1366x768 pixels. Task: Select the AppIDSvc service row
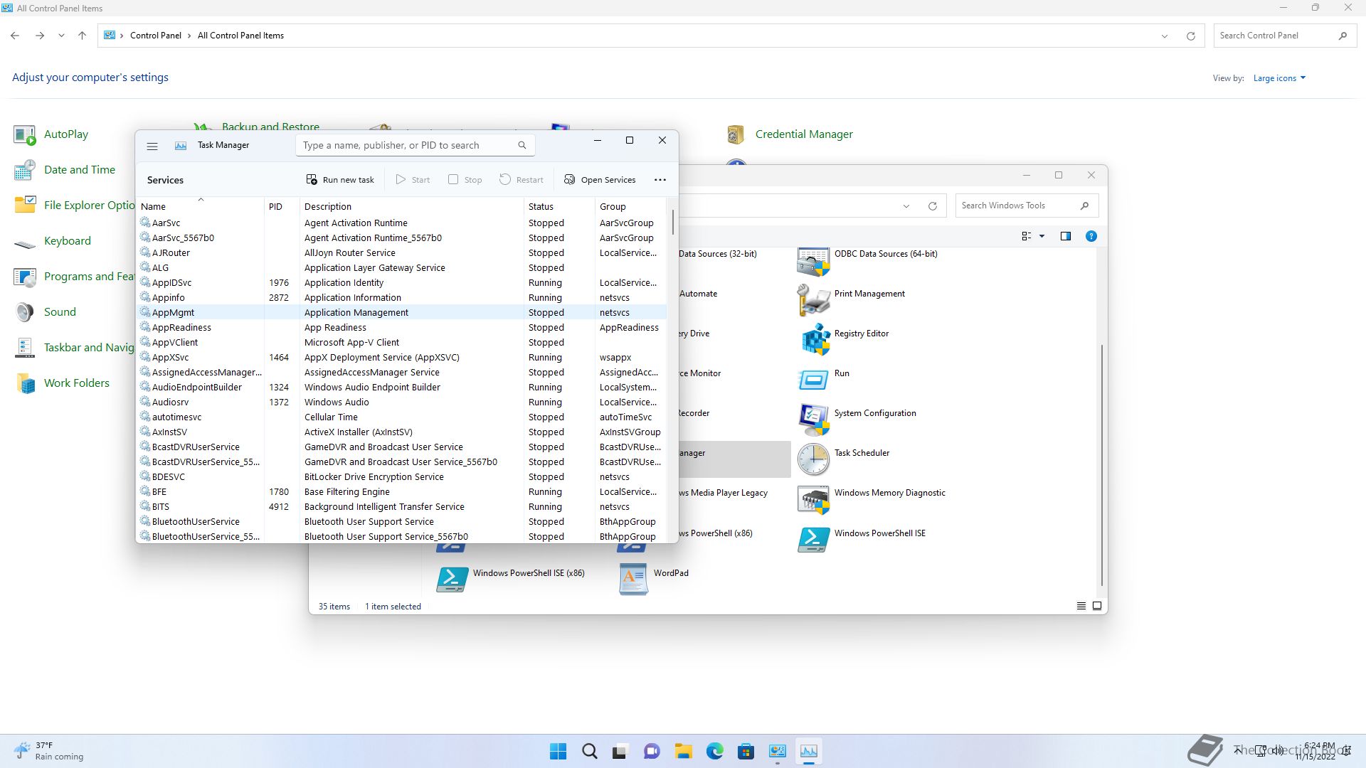coord(401,282)
